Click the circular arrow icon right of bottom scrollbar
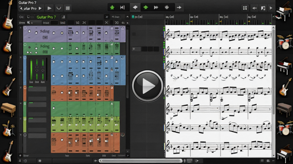 pos(197,161)
